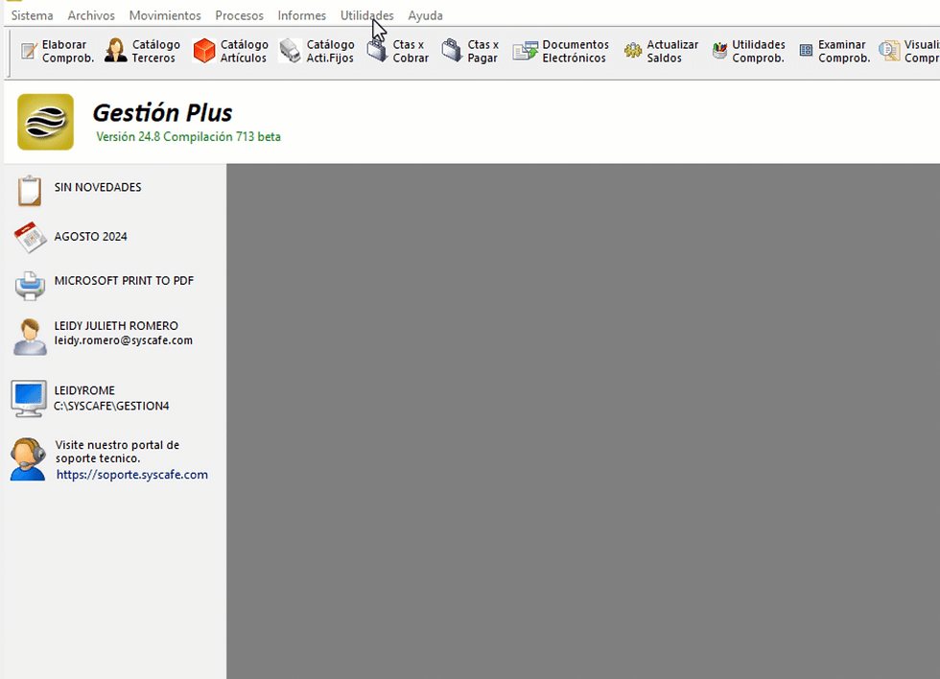This screenshot has width=940, height=679.
Task: Click the Examinar Comprob. label
Action: 844,52
